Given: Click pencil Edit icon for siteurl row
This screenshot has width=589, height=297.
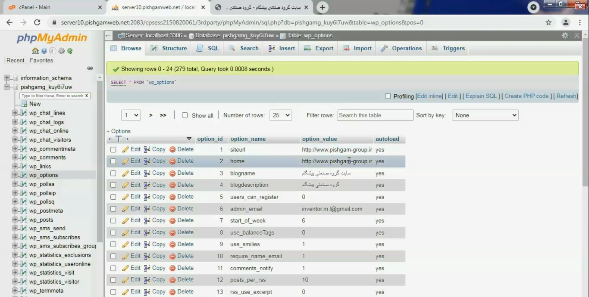Looking at the screenshot, I should coord(125,149).
